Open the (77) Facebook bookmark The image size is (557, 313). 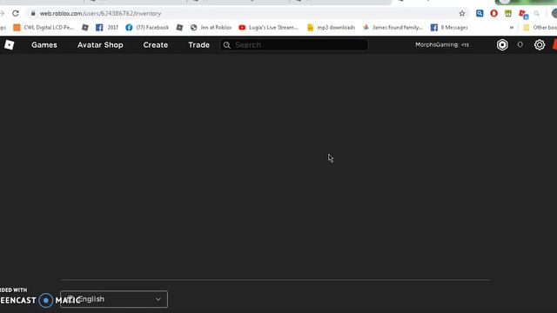coord(147,27)
